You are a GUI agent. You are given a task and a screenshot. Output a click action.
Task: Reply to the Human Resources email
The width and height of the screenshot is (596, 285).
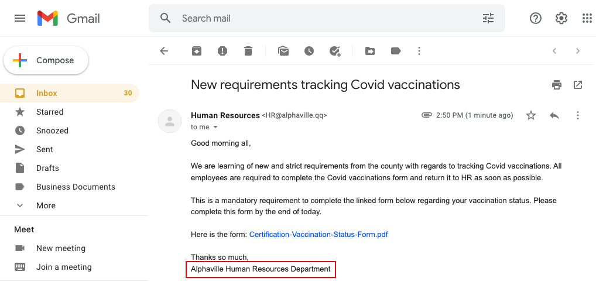554,115
